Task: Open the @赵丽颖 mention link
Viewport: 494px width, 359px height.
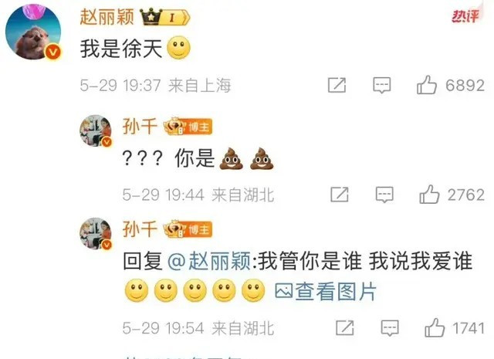Action: click(x=209, y=261)
